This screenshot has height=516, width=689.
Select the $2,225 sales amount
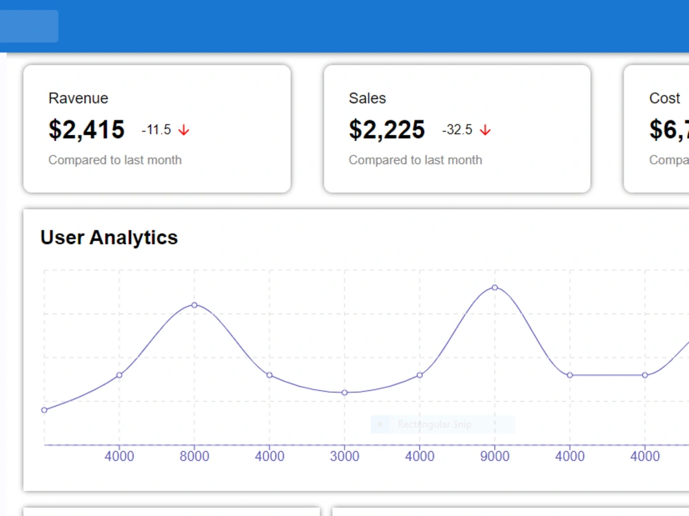387,129
